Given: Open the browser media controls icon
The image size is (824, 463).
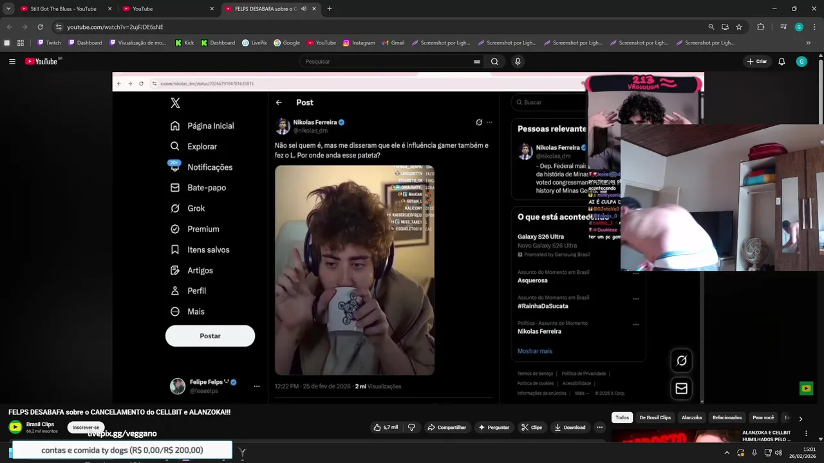Looking at the screenshot, I should [783, 27].
